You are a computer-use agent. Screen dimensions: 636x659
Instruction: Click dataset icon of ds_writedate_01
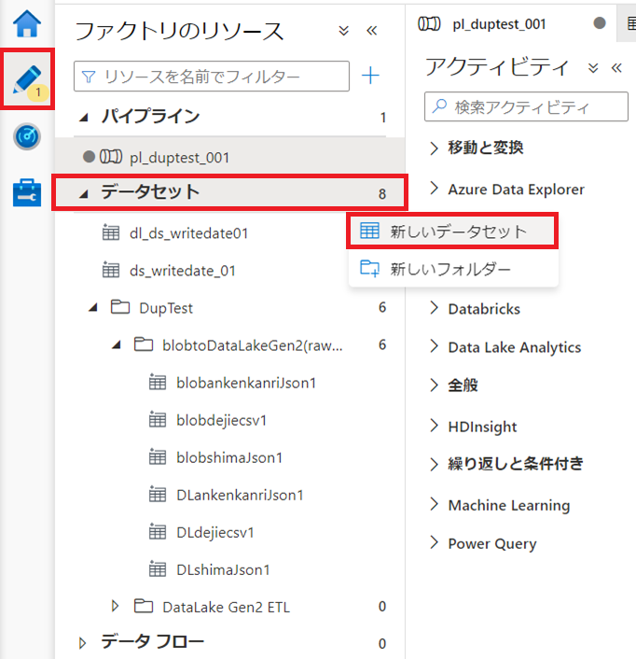coord(111,270)
